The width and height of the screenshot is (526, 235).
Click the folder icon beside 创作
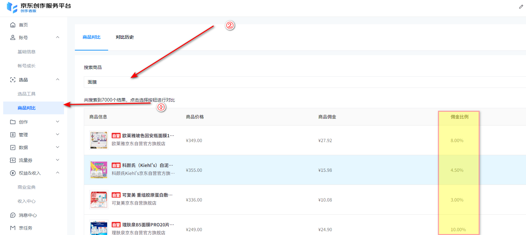coord(13,122)
